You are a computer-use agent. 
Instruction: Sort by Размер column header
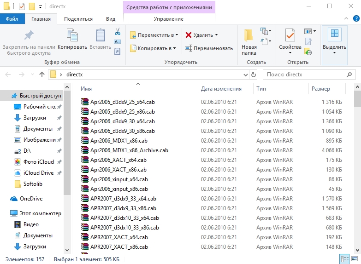point(320,89)
